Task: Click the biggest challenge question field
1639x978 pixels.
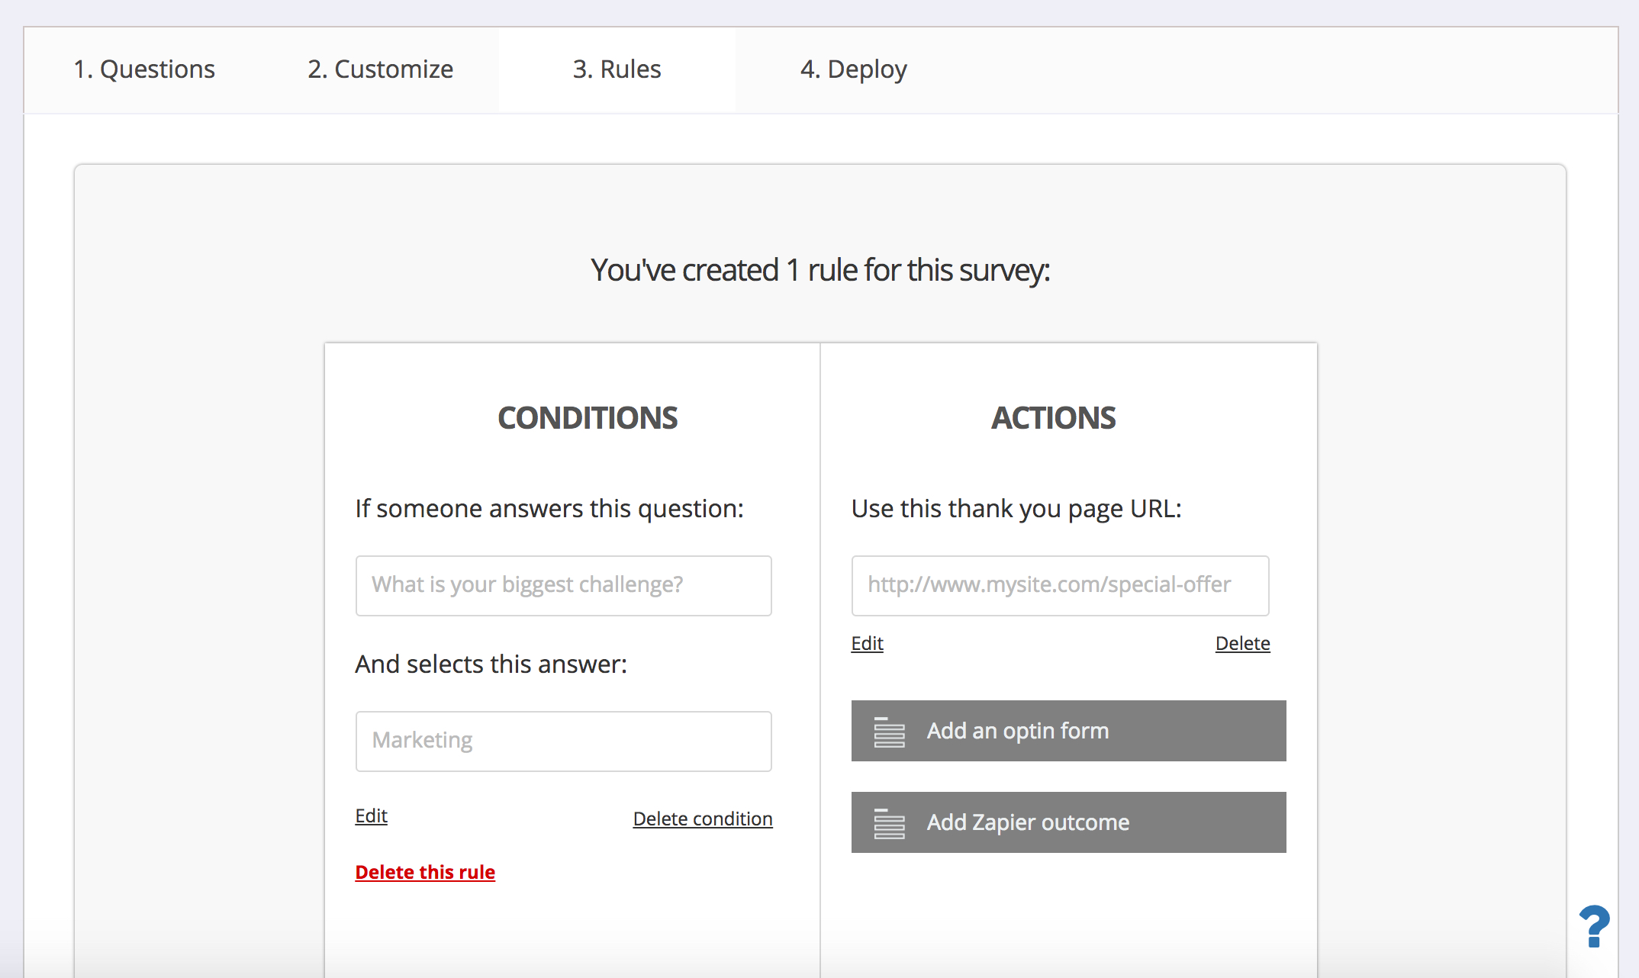Action: tap(563, 585)
